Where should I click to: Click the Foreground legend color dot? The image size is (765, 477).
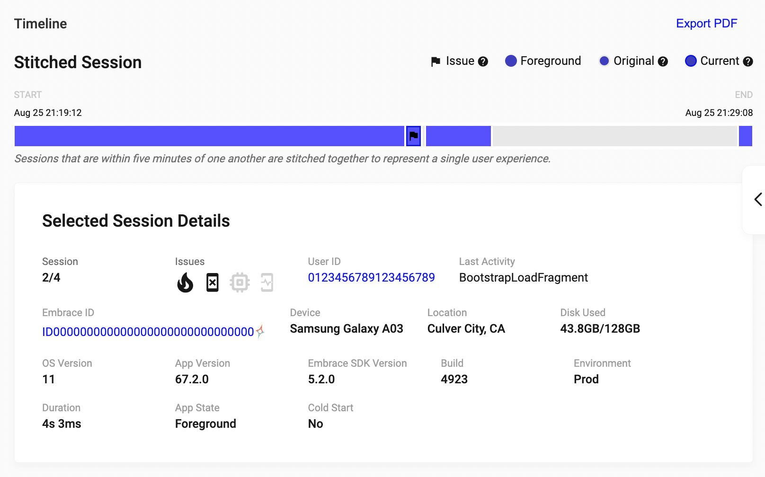(x=511, y=61)
